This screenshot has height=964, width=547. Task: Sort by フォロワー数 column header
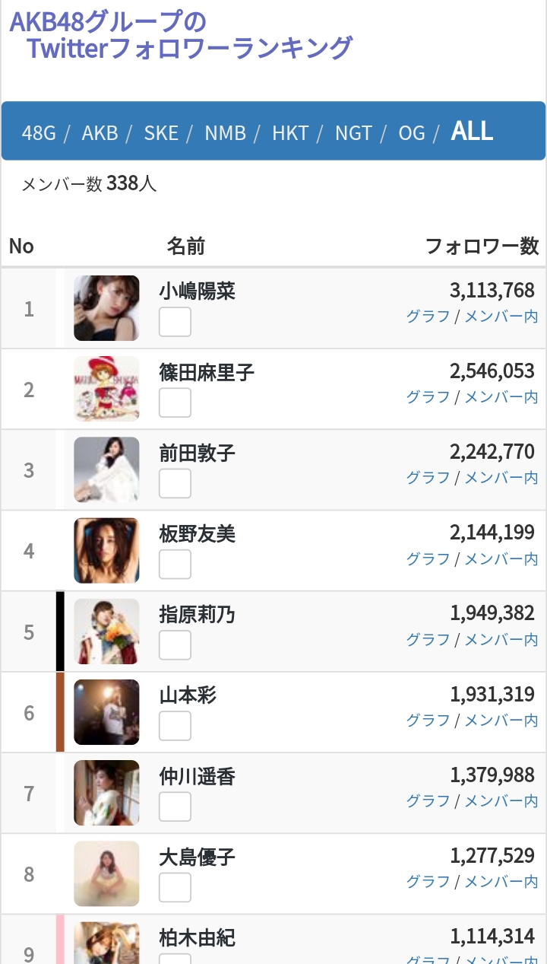tap(482, 246)
